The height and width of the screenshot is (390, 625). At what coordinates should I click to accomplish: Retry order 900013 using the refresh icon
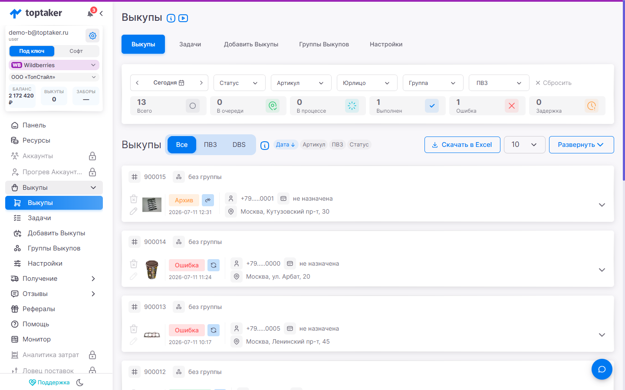click(x=214, y=330)
